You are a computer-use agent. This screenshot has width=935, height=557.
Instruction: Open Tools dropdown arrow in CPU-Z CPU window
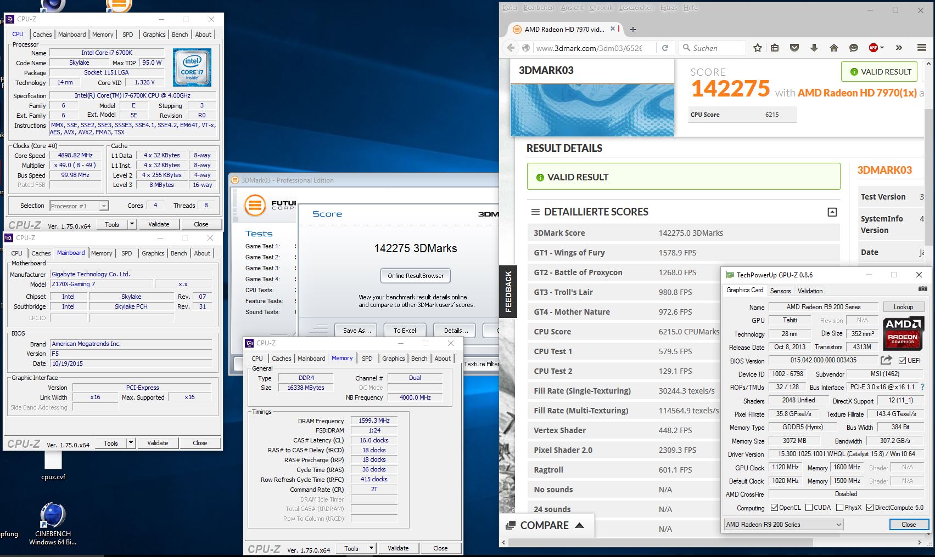coord(132,224)
